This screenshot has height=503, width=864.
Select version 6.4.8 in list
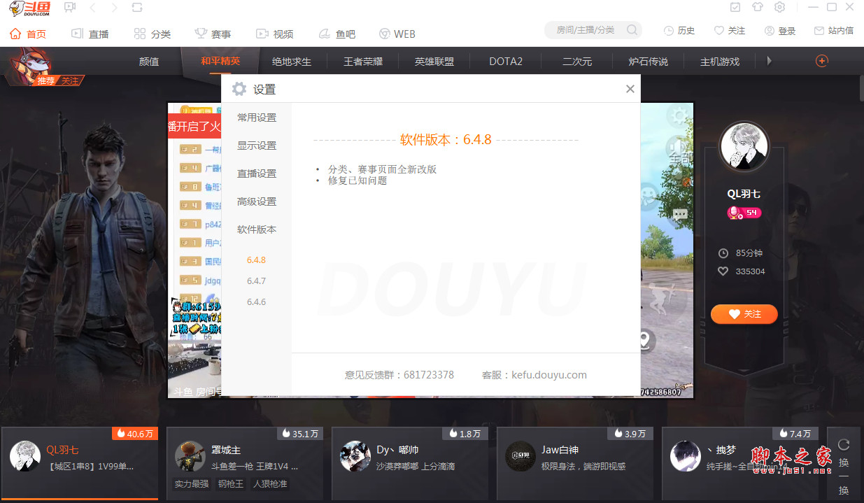tap(256, 260)
